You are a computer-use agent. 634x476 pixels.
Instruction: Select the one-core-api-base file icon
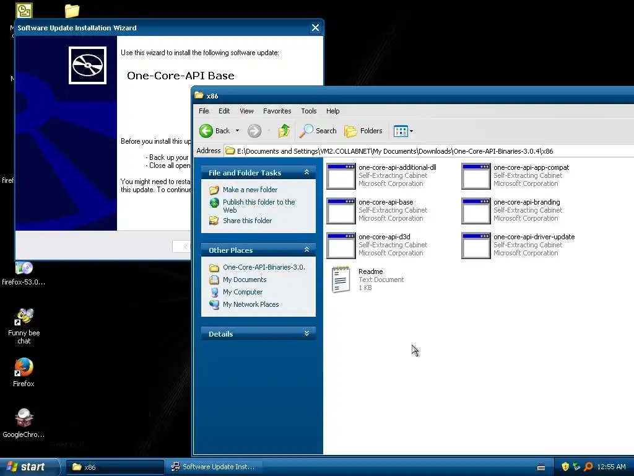click(x=341, y=211)
